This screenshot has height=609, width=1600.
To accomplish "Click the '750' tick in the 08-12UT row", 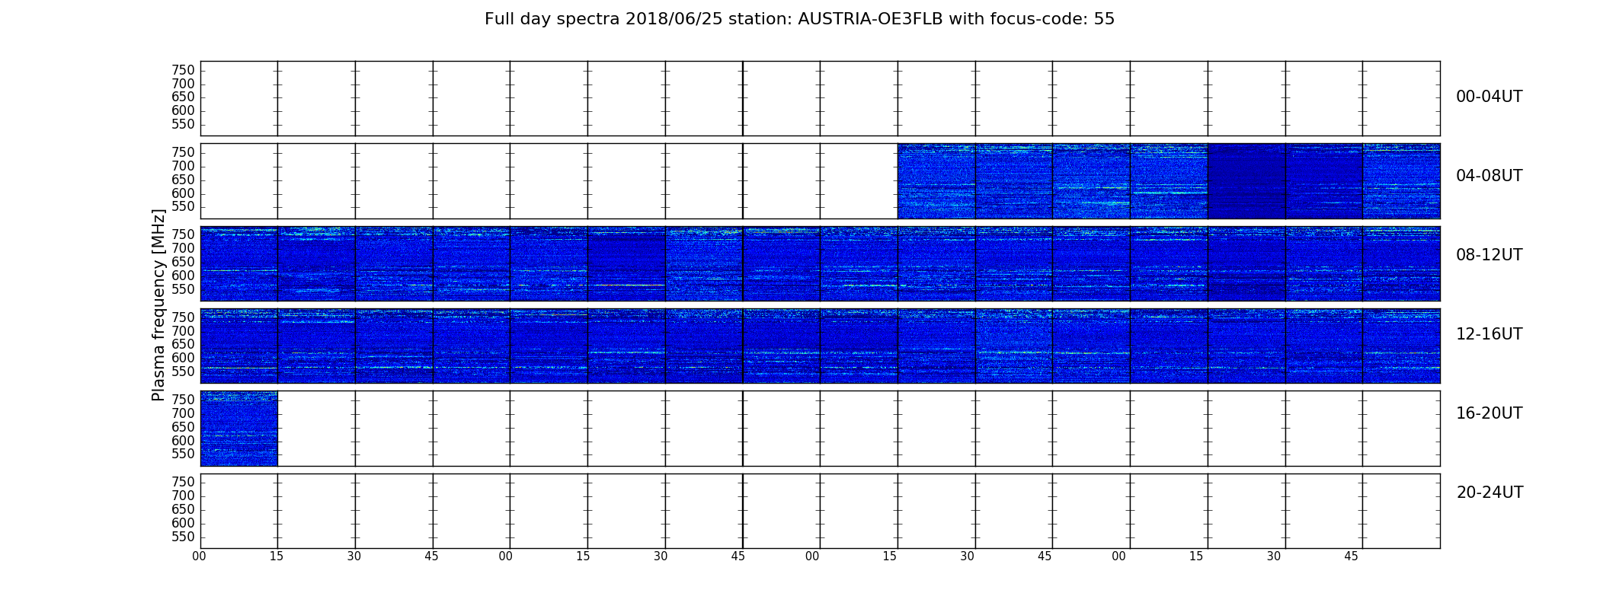I will click(183, 234).
